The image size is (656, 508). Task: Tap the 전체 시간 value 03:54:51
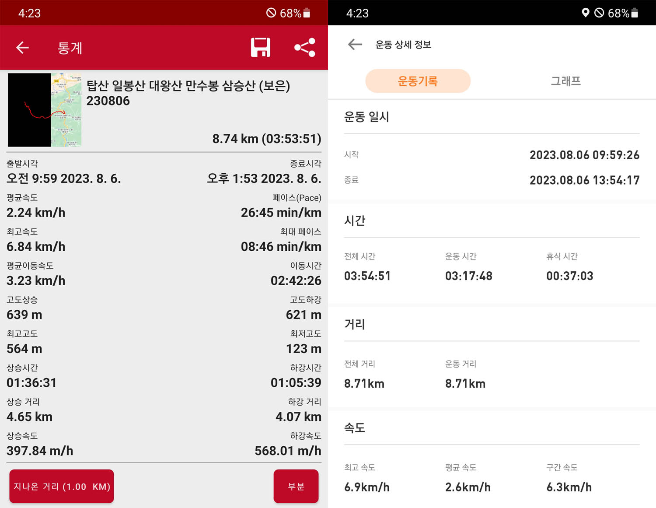(367, 276)
